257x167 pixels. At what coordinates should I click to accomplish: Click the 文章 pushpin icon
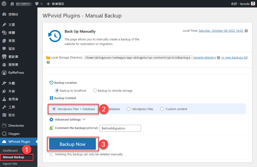(4, 25)
